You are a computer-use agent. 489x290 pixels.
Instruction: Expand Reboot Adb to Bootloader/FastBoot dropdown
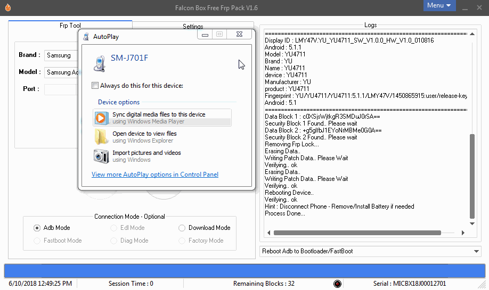tap(370, 251)
